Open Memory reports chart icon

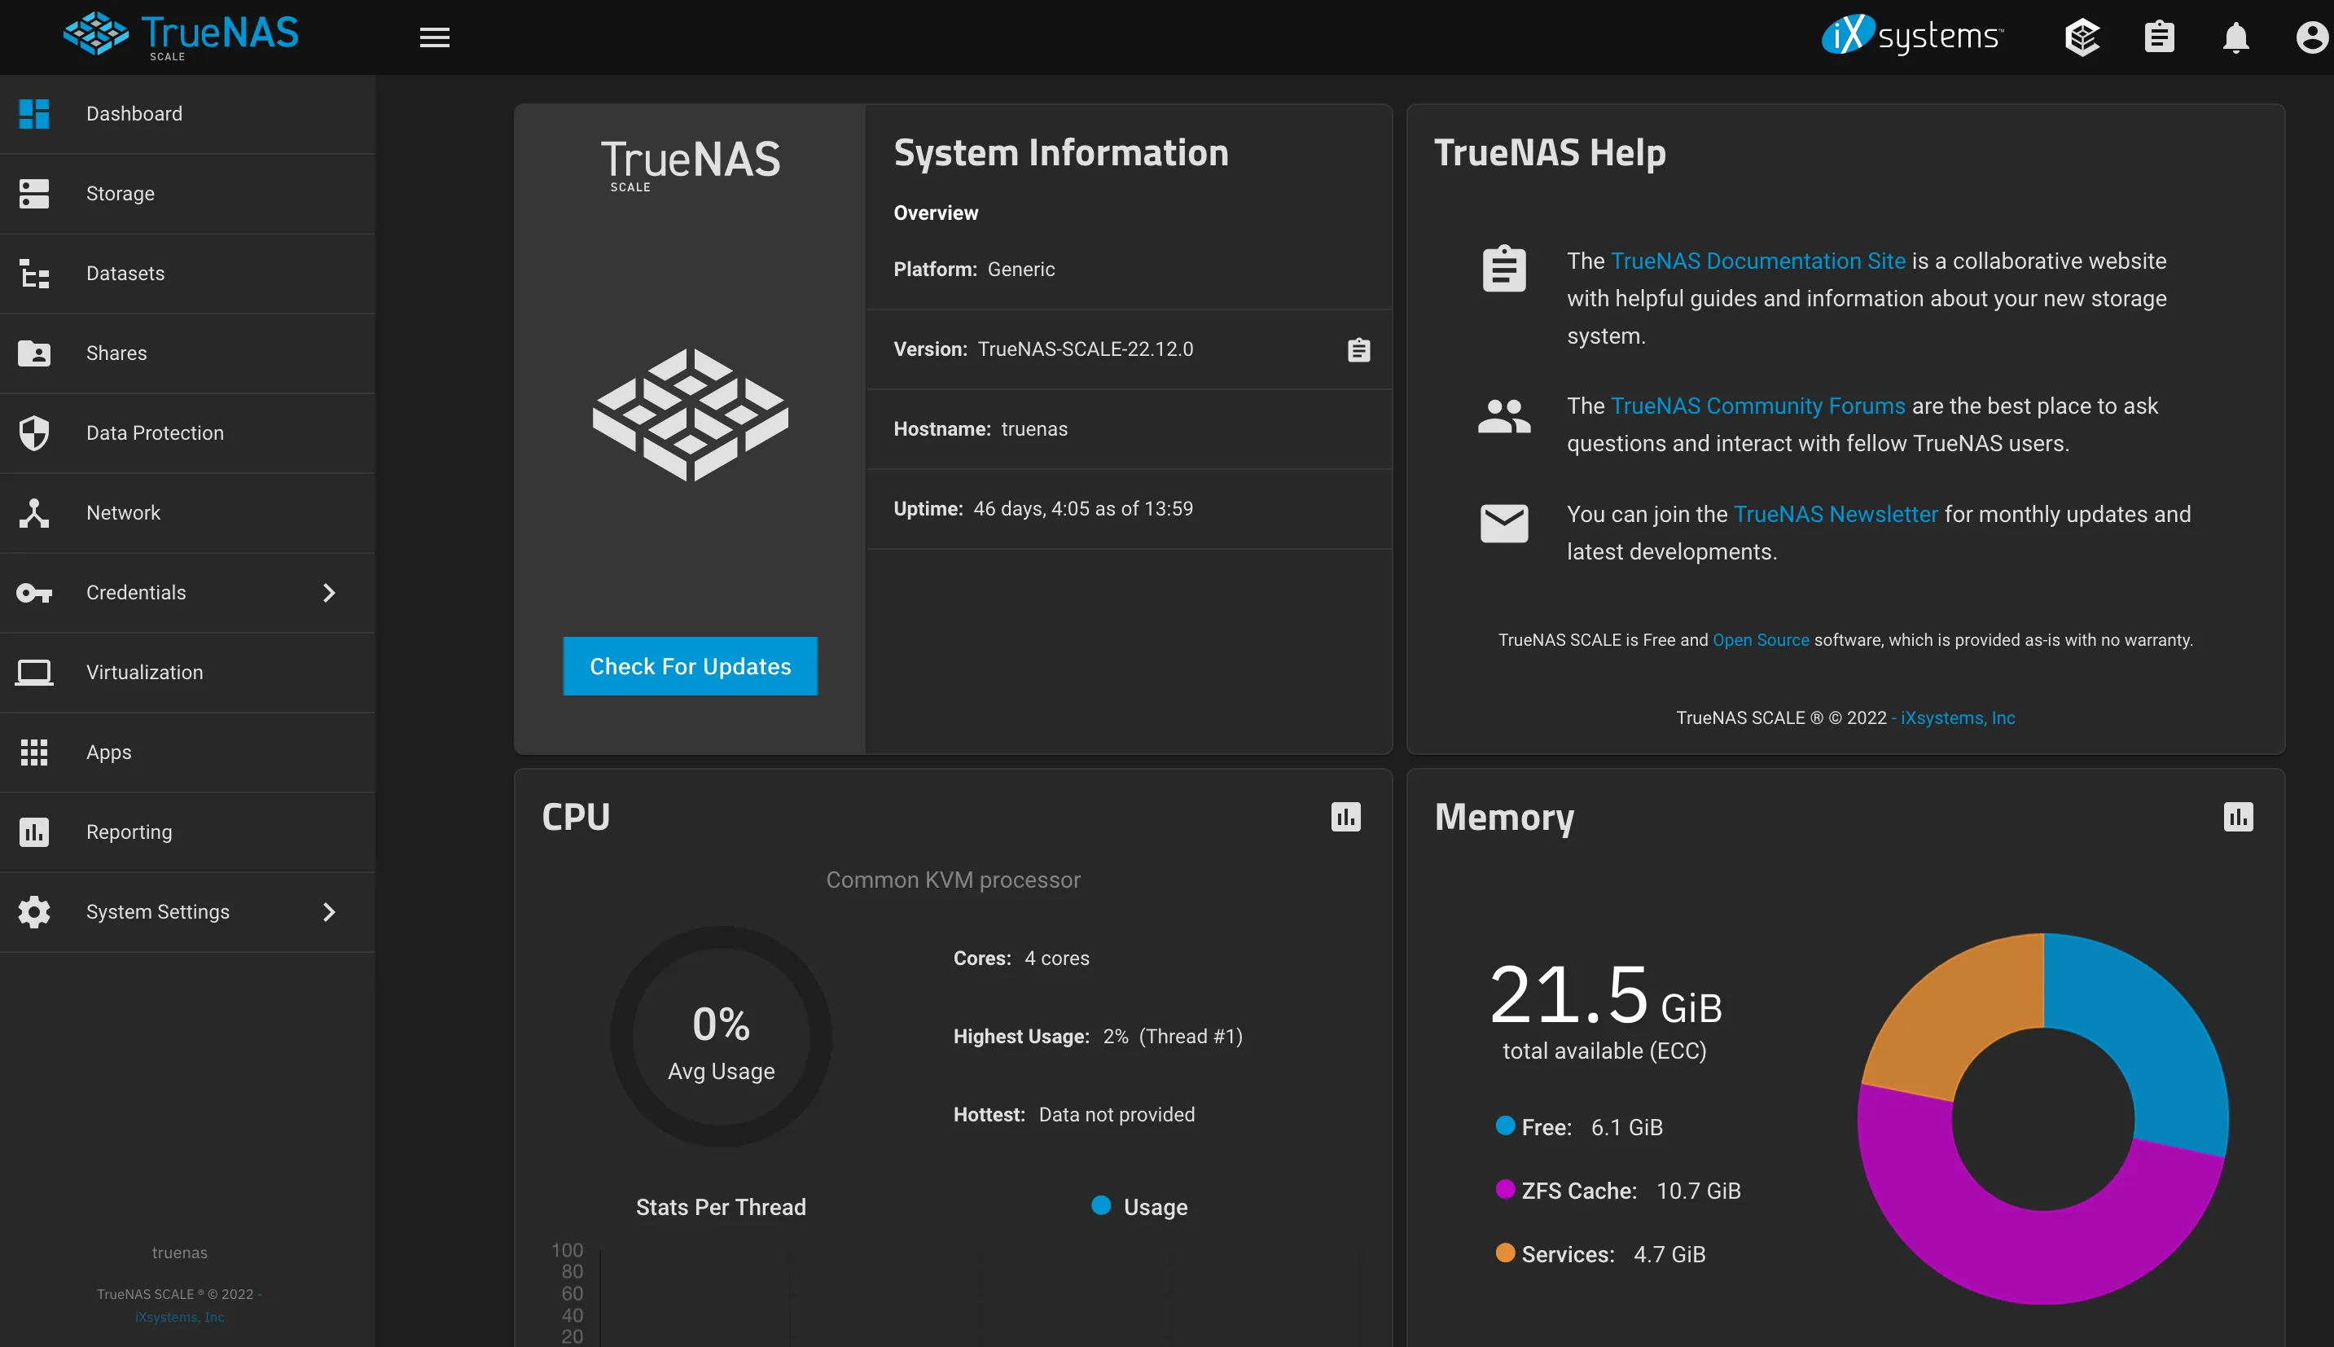2237,817
